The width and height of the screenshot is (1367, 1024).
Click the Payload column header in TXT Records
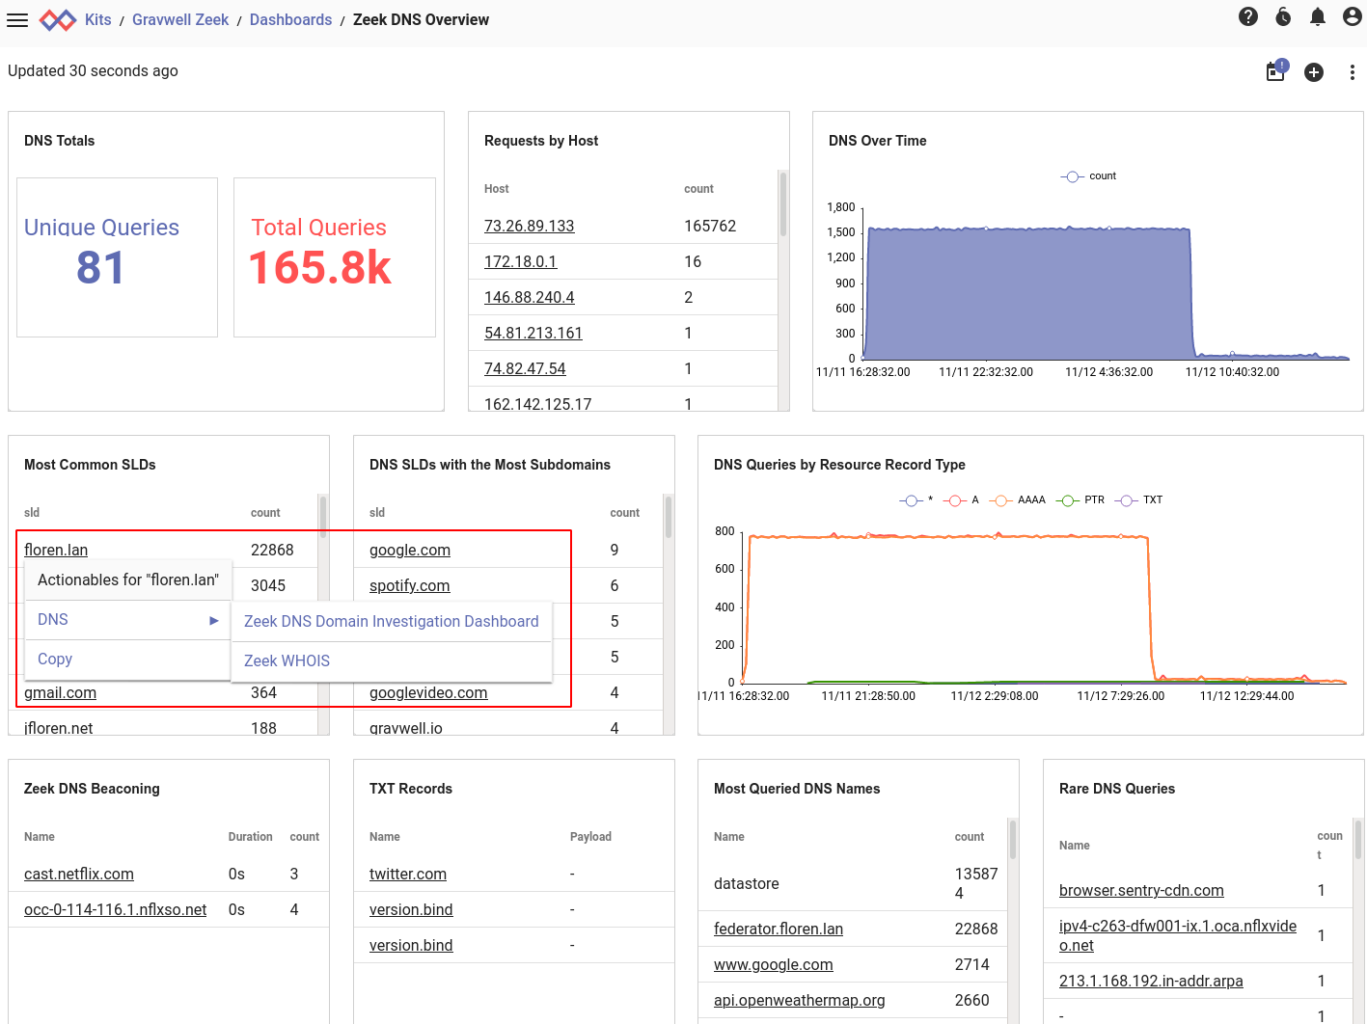coord(590,837)
